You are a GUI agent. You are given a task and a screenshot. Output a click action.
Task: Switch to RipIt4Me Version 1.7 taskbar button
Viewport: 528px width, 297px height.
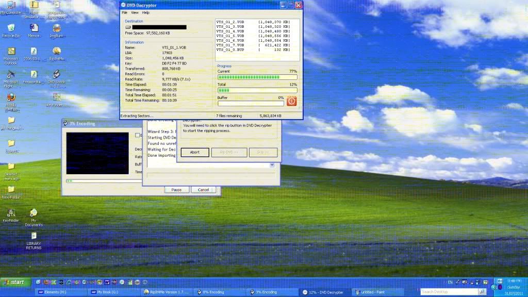coord(168,292)
